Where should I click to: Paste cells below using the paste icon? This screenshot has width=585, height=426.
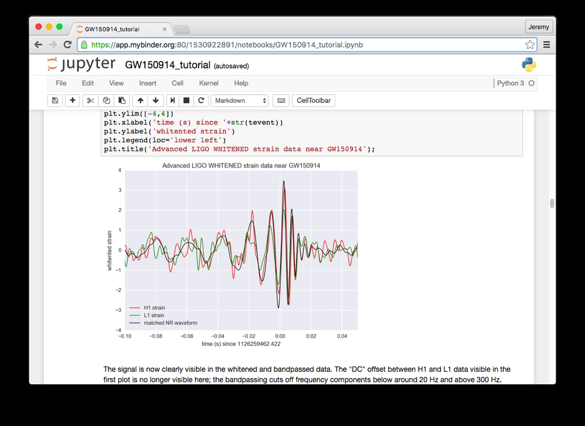(x=122, y=100)
